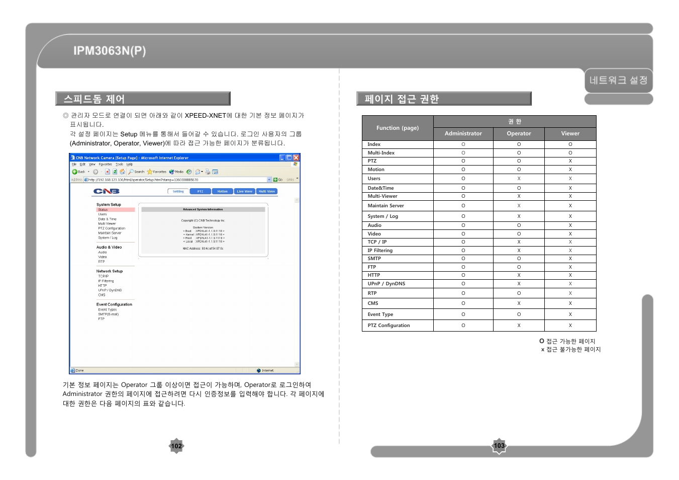Click the Multi-Index row label in the table
Image resolution: width=679 pixels, height=480 pixels.
click(381, 153)
